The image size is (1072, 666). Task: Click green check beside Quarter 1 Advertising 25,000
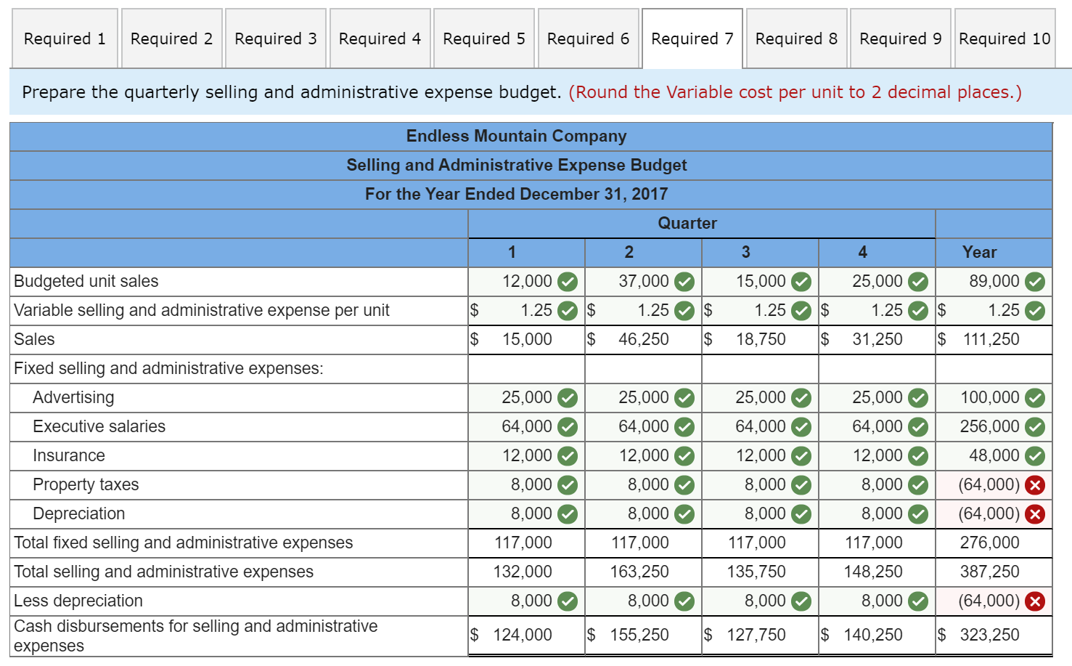(568, 398)
